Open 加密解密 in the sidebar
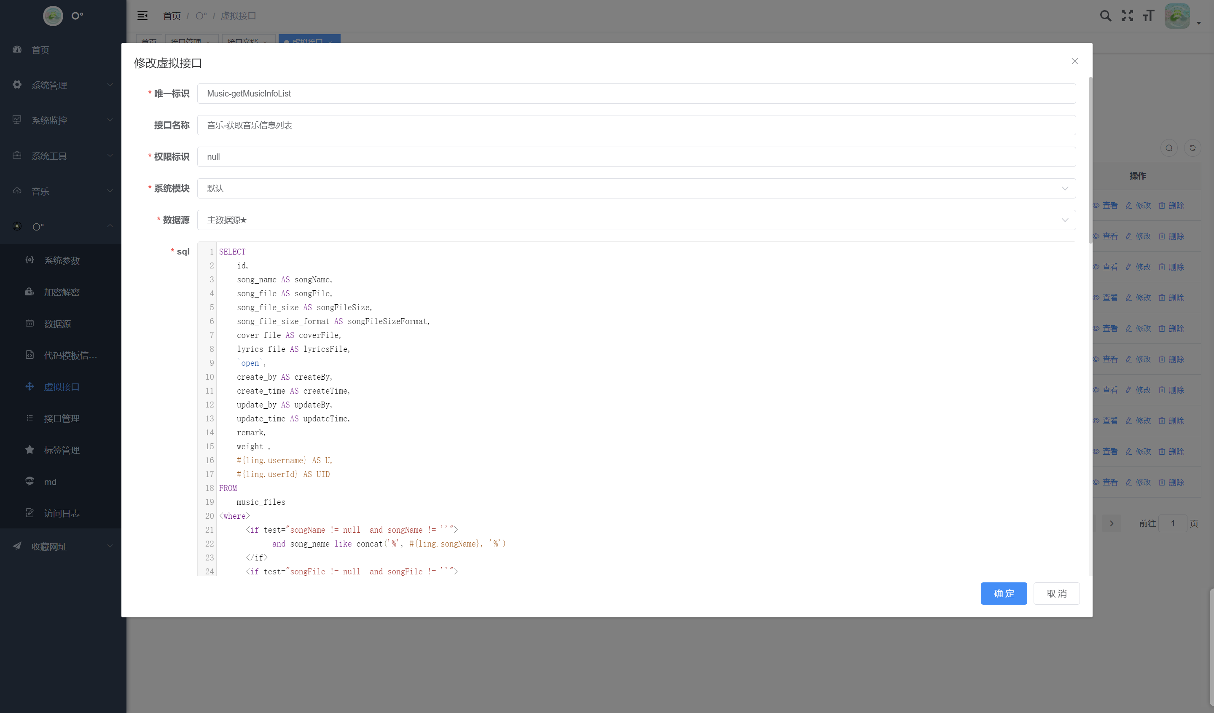Viewport: 1214px width, 713px height. click(62, 292)
